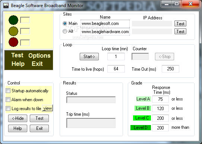Click the Exit button in Control group
The width and height of the screenshot is (202, 144).
[x=39, y=128]
